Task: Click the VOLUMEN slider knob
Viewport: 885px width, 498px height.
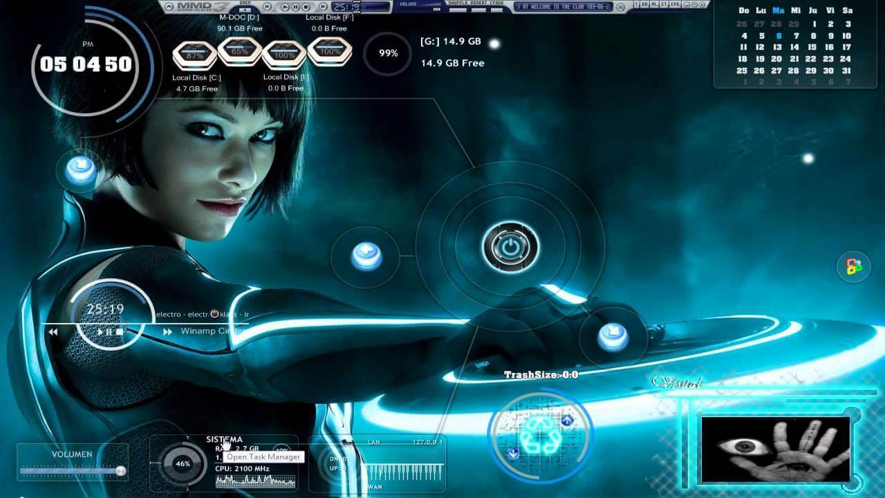Action: (120, 471)
